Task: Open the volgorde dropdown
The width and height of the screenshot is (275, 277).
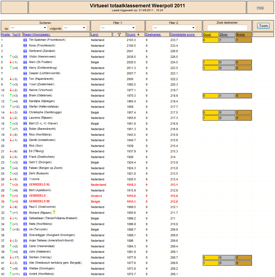Action: coord(75,28)
